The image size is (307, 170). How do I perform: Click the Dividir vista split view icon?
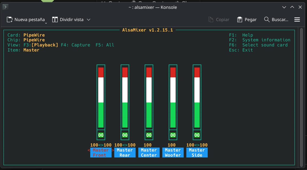click(x=55, y=19)
